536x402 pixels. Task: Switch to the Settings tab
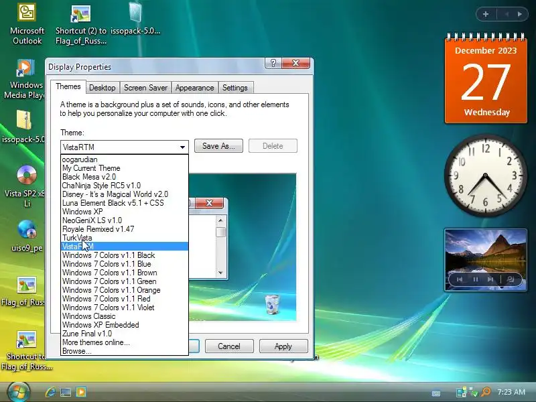(x=235, y=88)
